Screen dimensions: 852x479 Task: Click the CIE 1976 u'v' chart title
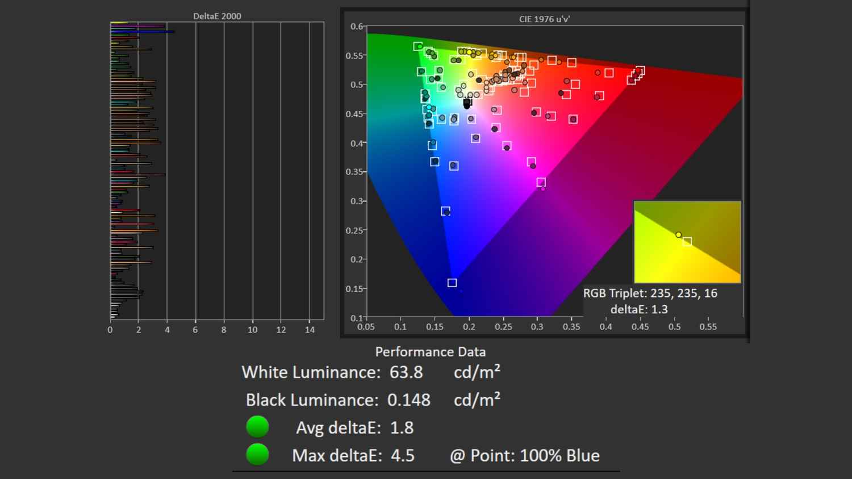[544, 19]
